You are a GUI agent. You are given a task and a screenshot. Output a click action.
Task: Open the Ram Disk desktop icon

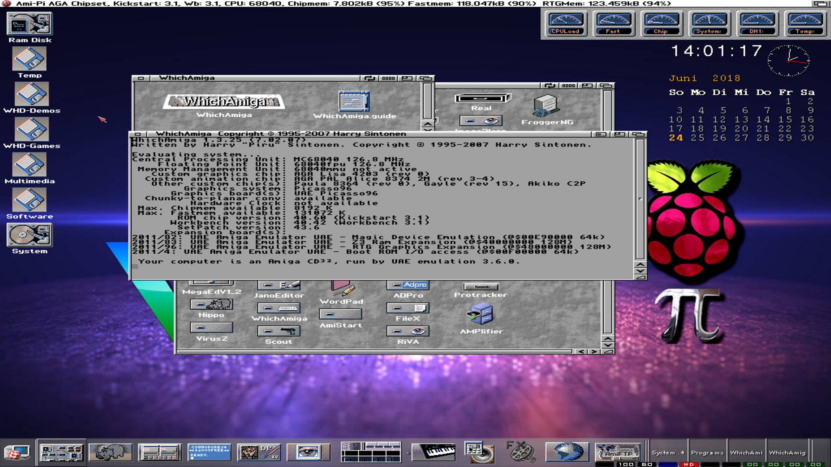coord(29,24)
